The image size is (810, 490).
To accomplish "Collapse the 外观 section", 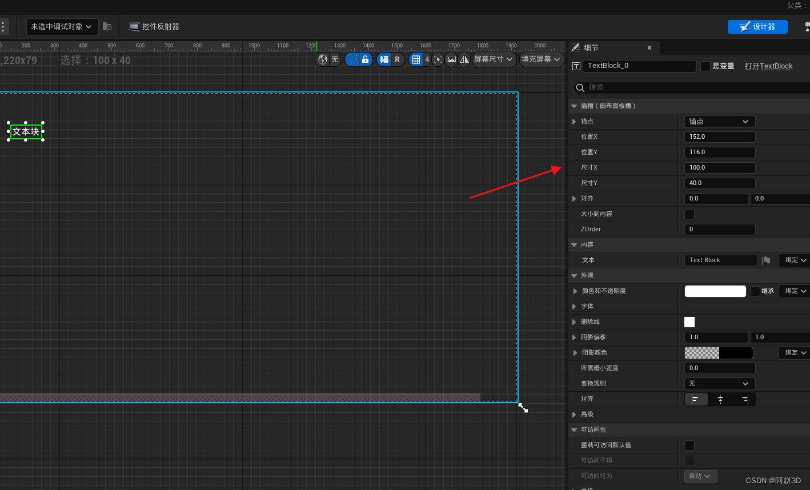I will [x=574, y=276].
